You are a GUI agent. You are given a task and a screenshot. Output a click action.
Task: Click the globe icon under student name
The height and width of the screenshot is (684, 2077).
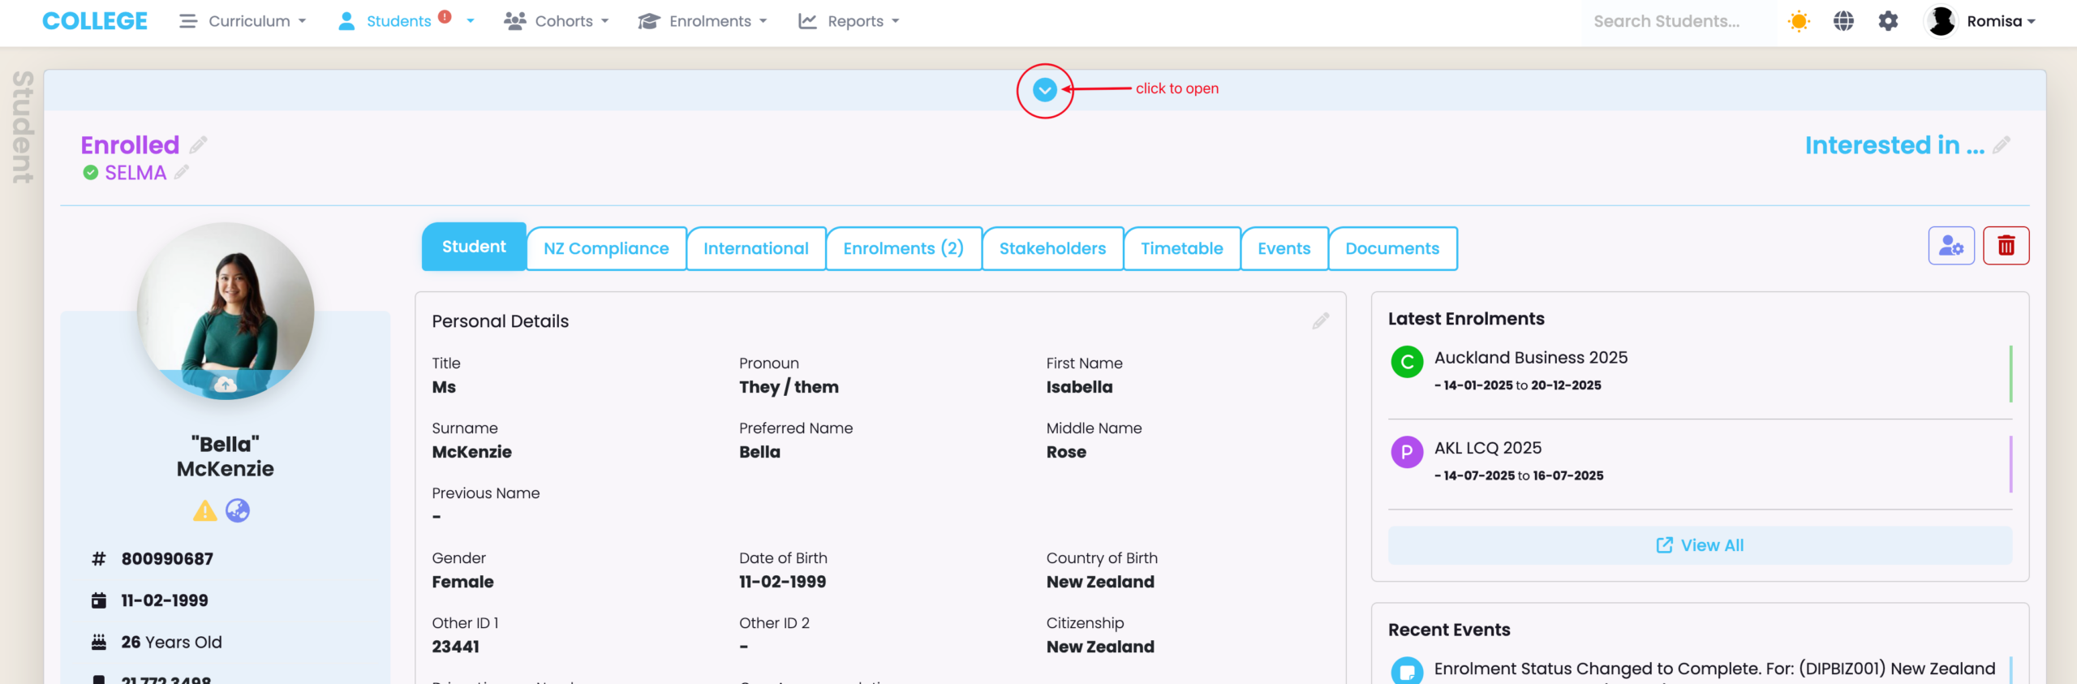point(238,510)
